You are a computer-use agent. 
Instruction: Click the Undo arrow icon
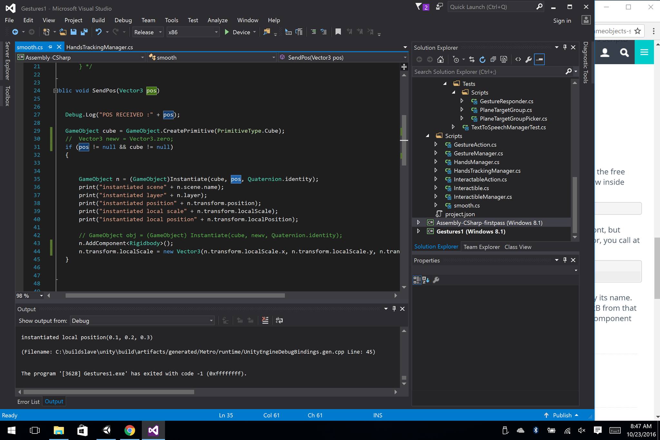point(99,32)
